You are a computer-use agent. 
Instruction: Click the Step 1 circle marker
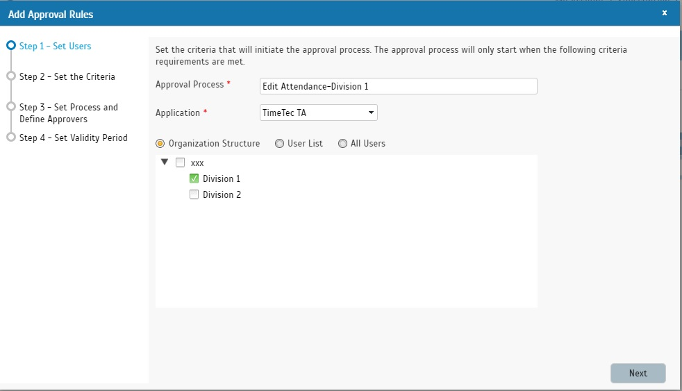point(10,46)
